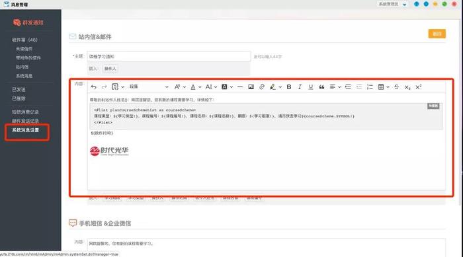Click the second blue circle icon in title bar
Screen dimensions: 463x257
pos(426,4)
